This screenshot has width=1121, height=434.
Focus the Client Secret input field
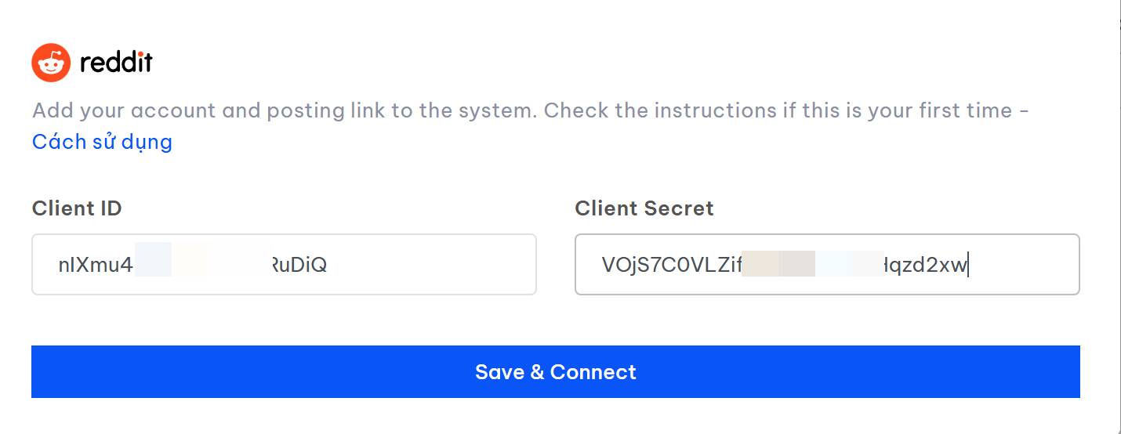(x=827, y=265)
